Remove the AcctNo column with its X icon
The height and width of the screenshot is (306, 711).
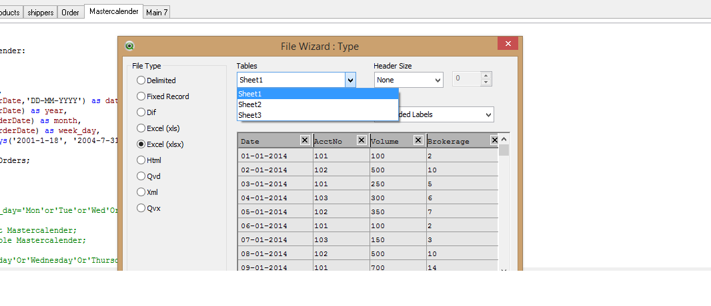(x=362, y=140)
